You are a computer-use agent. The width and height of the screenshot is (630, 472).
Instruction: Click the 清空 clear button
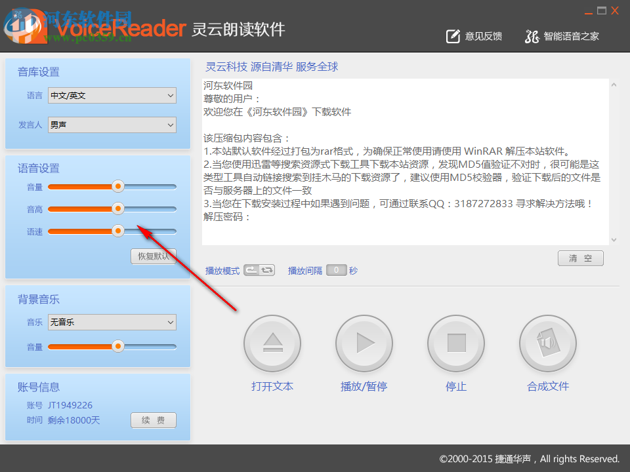(x=580, y=258)
